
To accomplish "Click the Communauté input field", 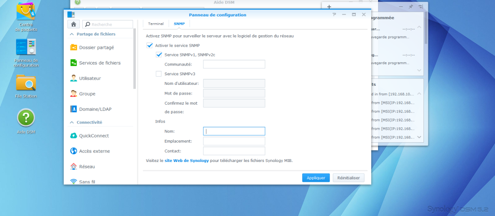I will point(234,64).
